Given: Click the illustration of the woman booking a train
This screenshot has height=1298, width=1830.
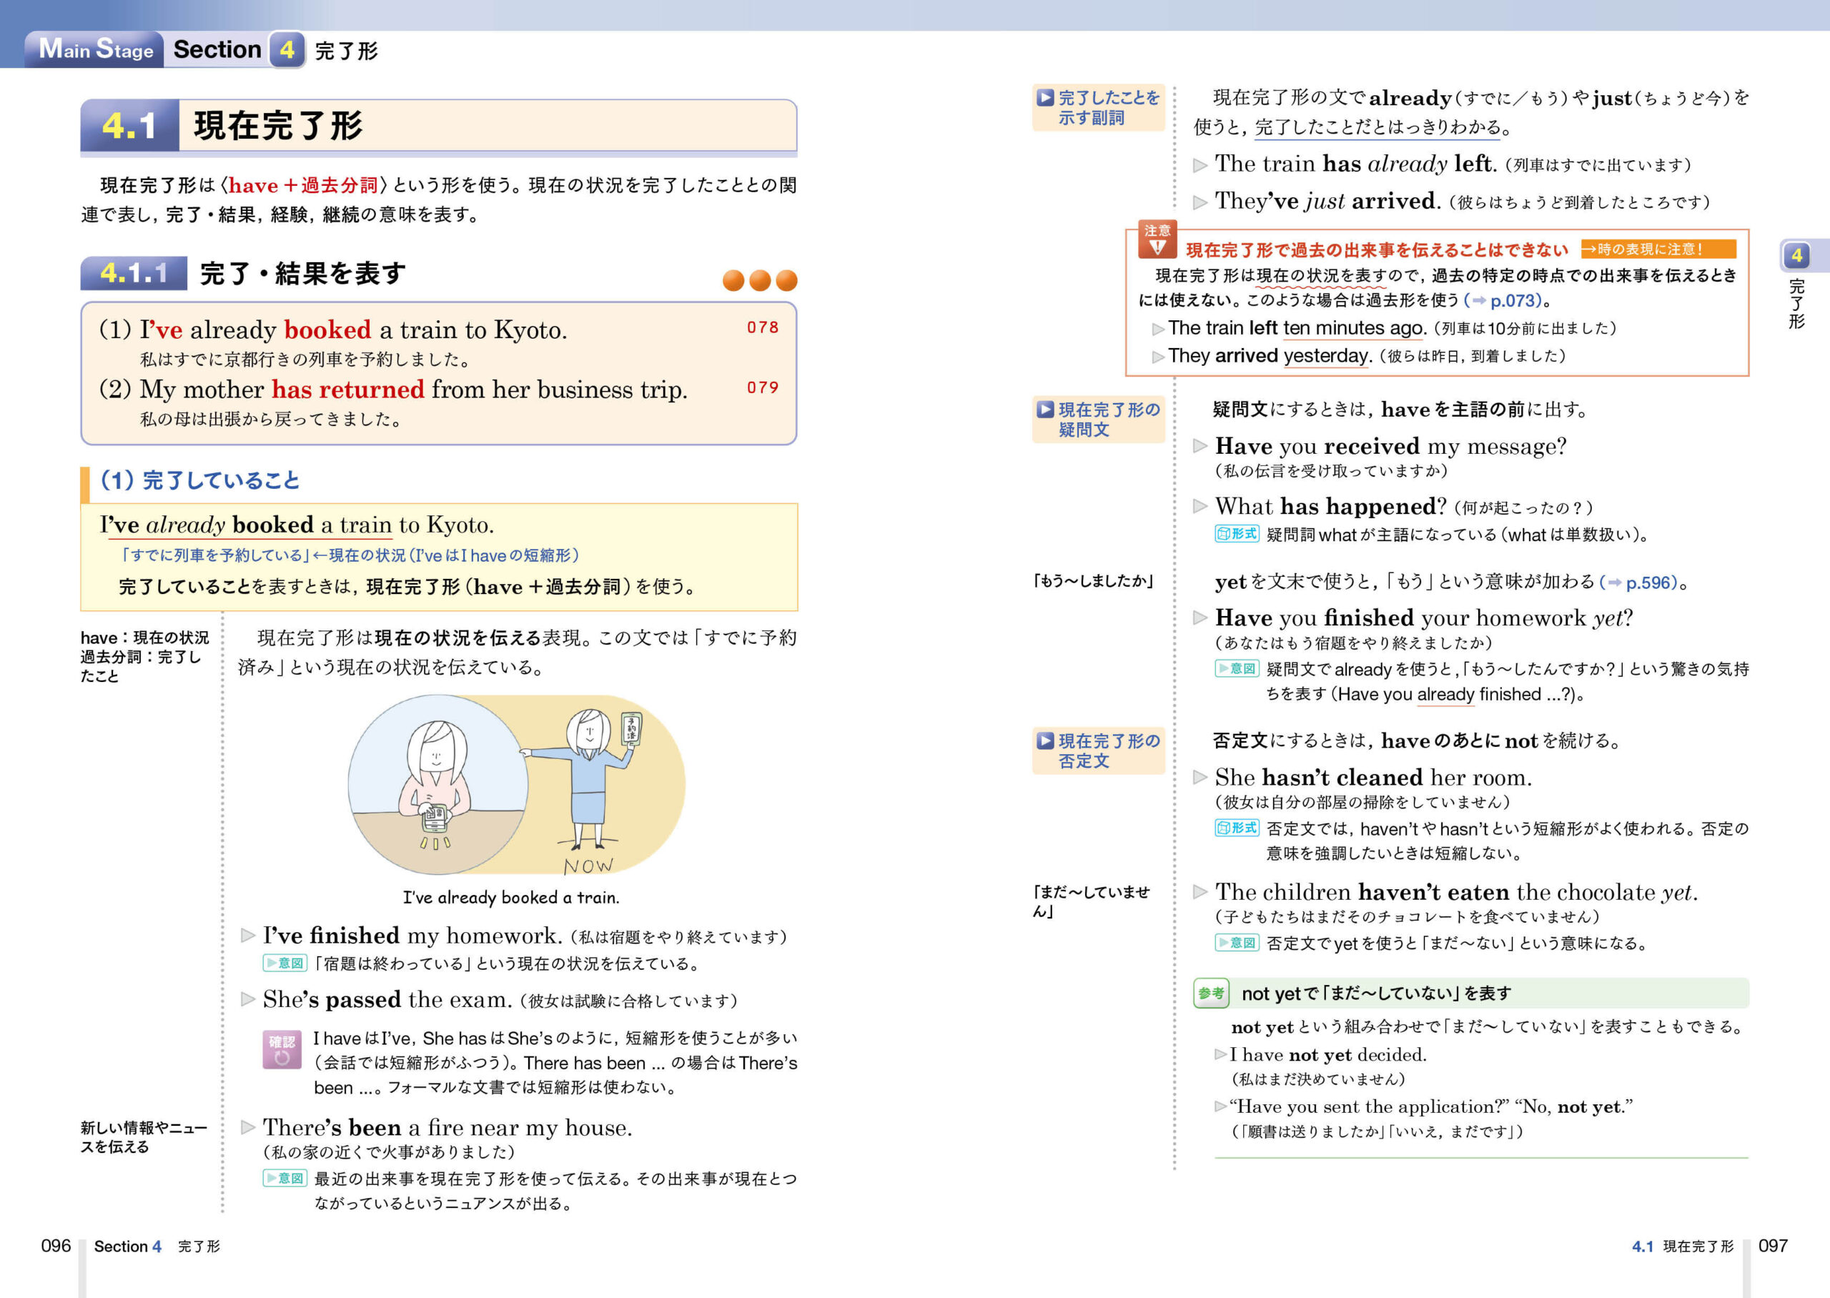Looking at the screenshot, I should 516,784.
